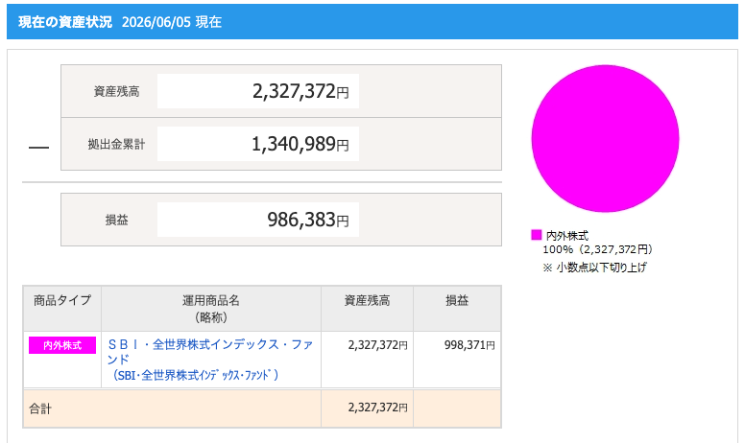Select the legend value 100% (2,327,372円)
Image resolution: width=745 pixels, height=443 pixels.
point(598,249)
